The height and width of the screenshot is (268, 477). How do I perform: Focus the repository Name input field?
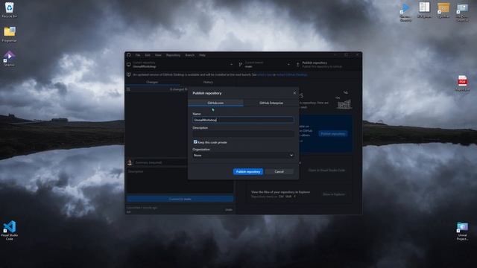coord(243,120)
